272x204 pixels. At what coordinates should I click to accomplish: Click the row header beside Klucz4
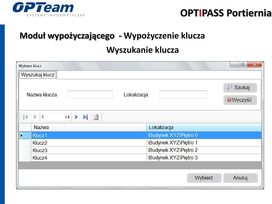25,158
